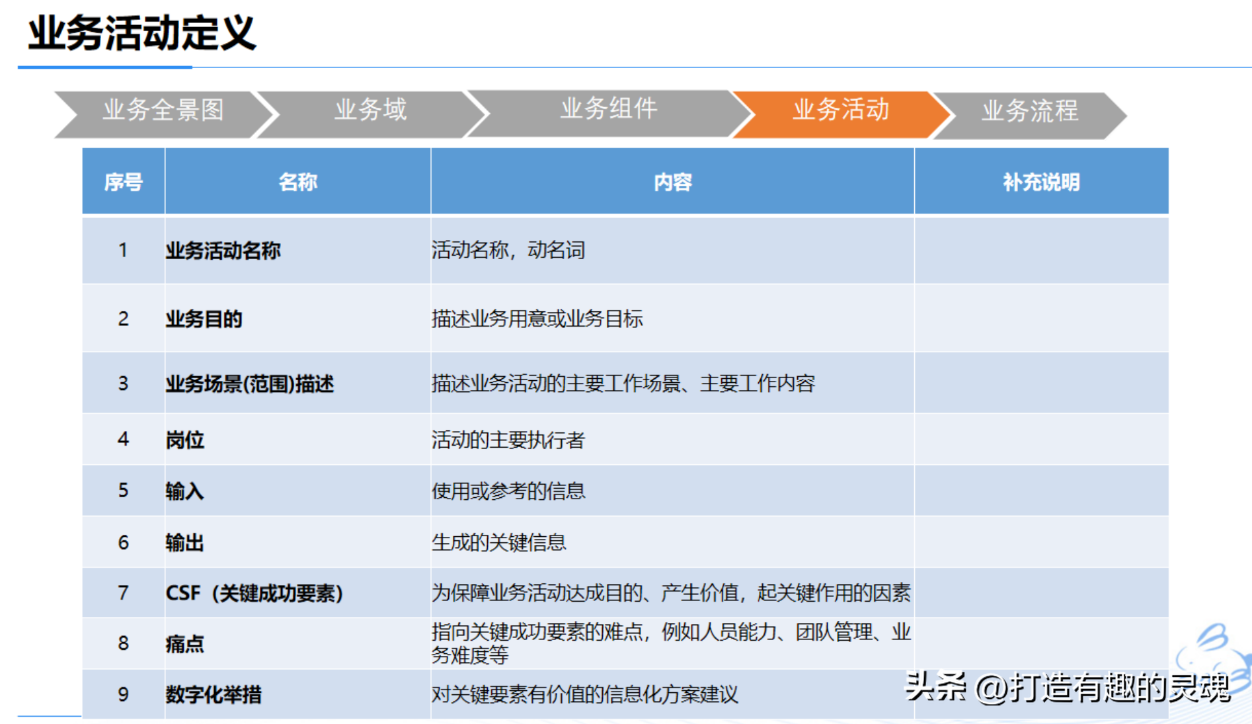The width and height of the screenshot is (1252, 724).
Task: Click the 活动名称，动名词 content cell
Action: pos(672,251)
